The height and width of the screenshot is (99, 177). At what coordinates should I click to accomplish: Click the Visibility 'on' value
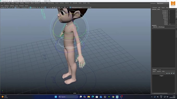172,24
